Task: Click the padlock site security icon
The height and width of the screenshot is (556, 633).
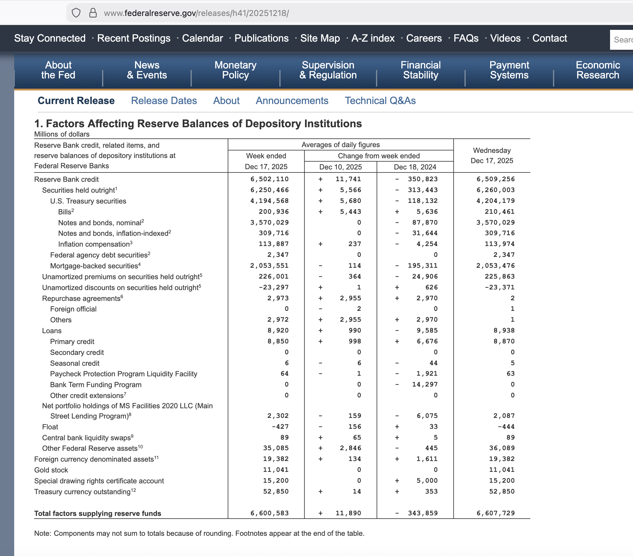Action: pyautogui.click(x=93, y=13)
